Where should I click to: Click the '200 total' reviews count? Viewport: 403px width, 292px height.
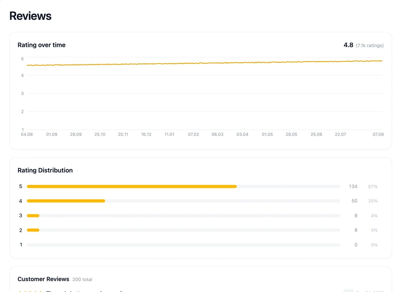(82, 280)
